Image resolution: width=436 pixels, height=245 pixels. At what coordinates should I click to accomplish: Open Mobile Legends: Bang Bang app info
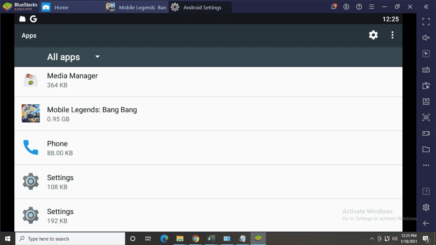tap(208, 114)
